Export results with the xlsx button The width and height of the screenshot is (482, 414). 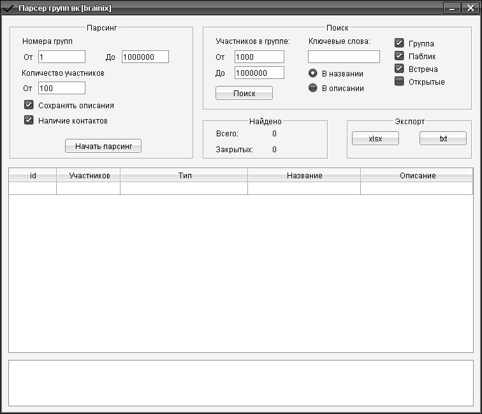click(x=375, y=139)
